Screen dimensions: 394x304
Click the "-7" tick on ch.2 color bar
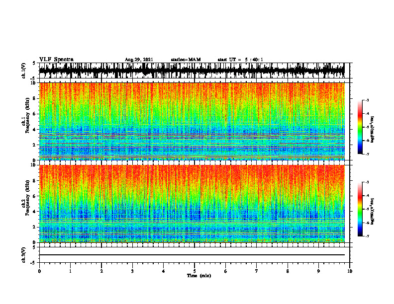pyautogui.click(x=367, y=236)
